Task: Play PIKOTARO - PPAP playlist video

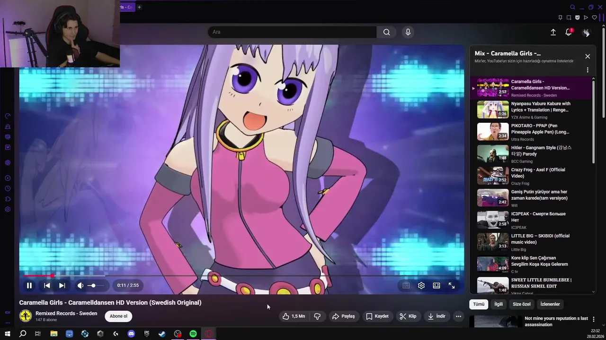Action: click(x=530, y=132)
